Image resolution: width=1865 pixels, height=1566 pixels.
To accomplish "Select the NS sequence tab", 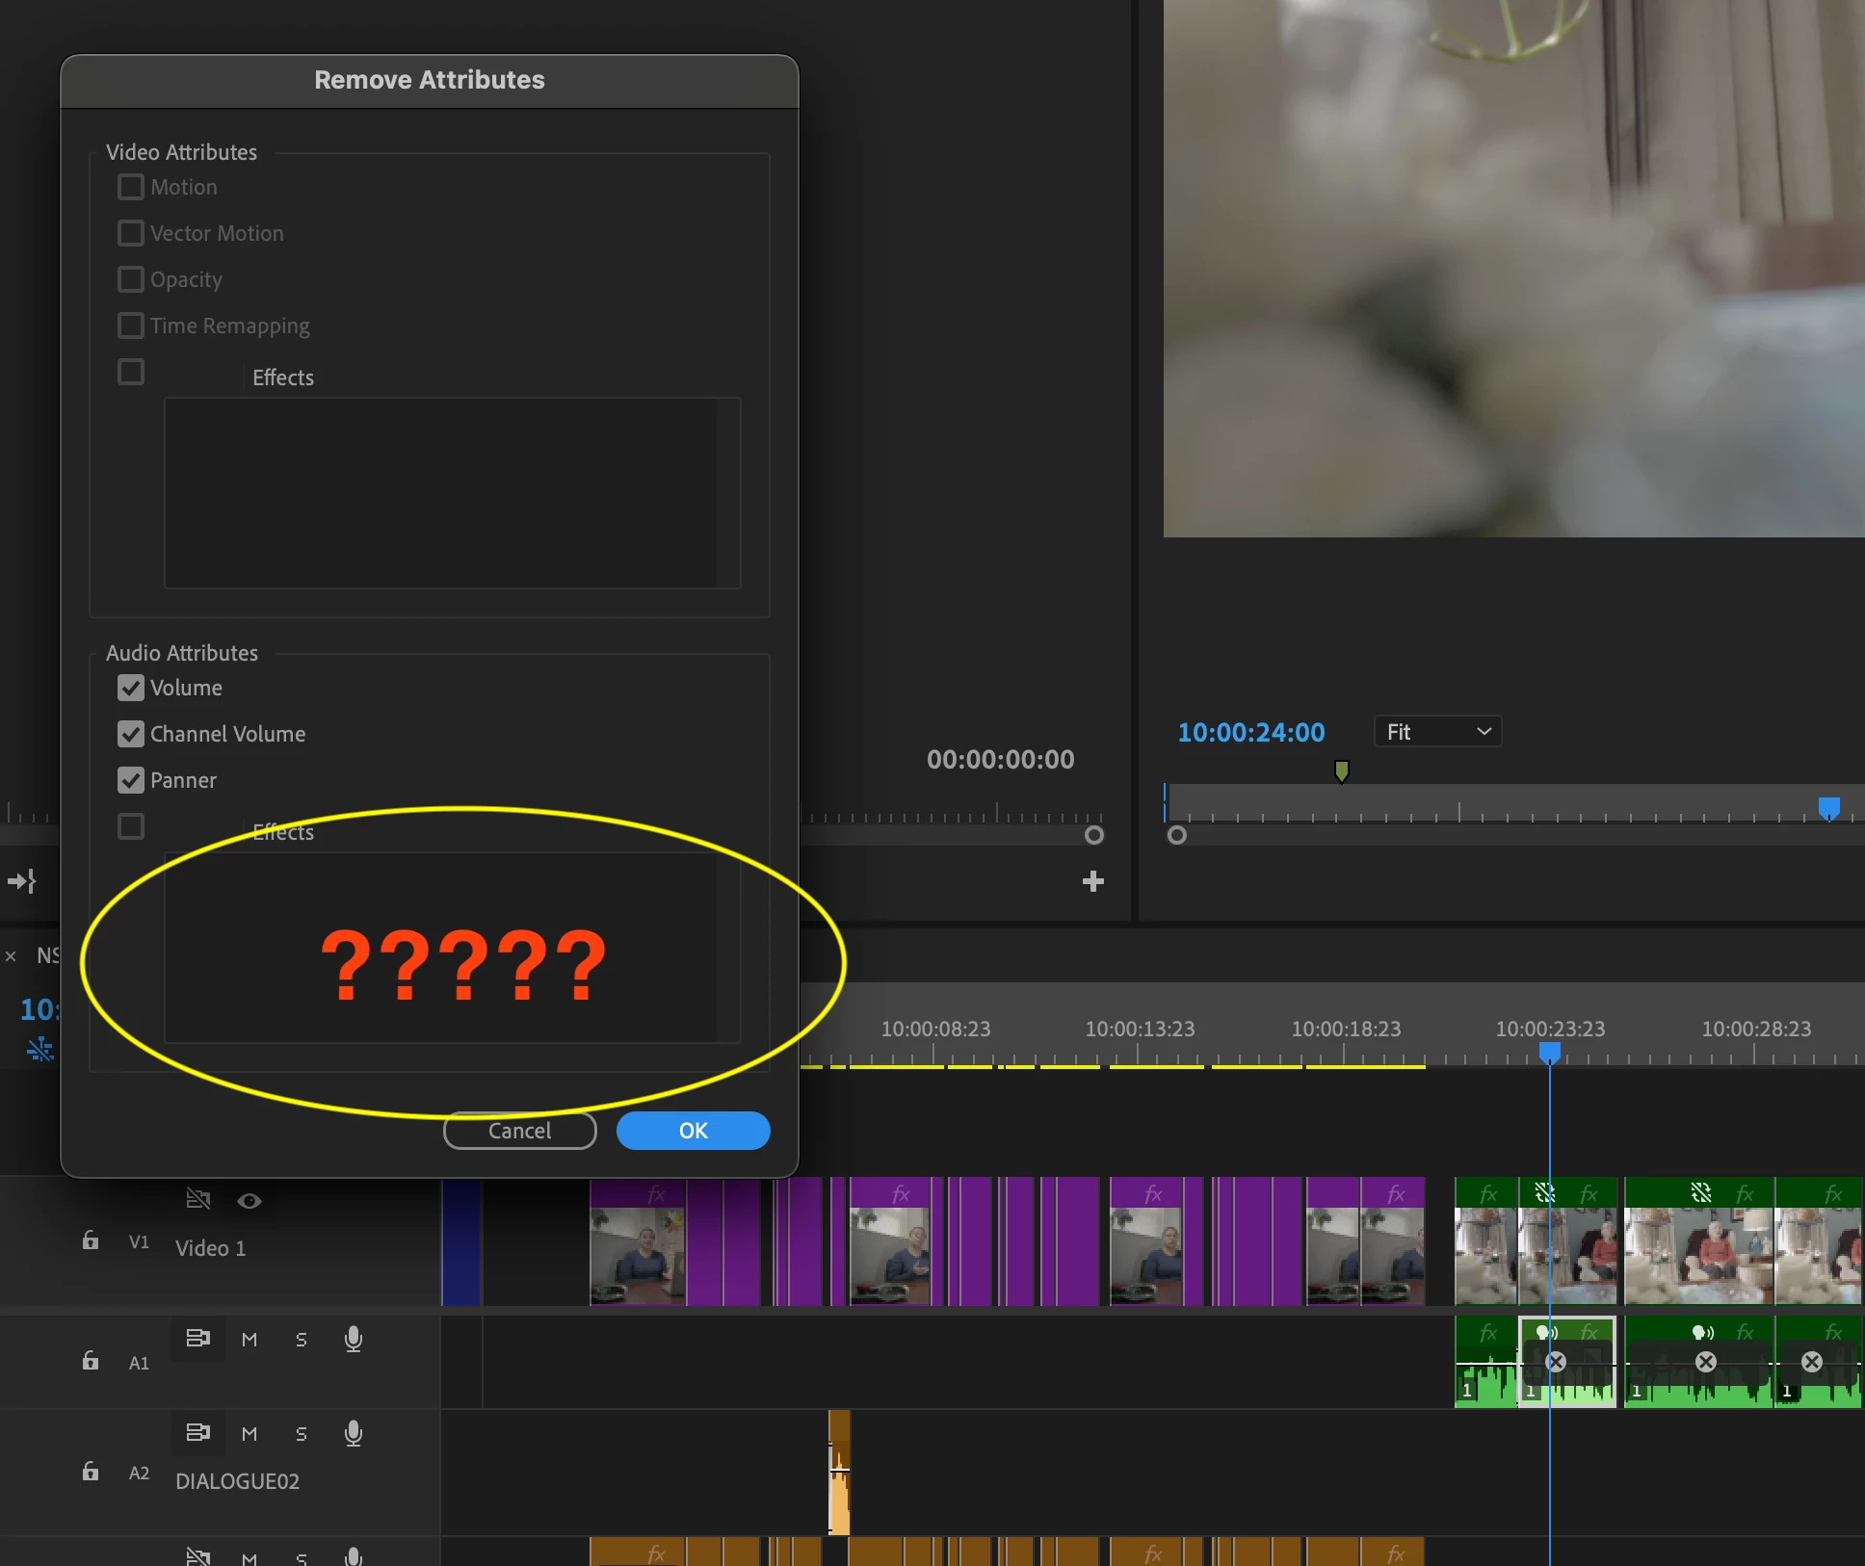I will [x=46, y=955].
